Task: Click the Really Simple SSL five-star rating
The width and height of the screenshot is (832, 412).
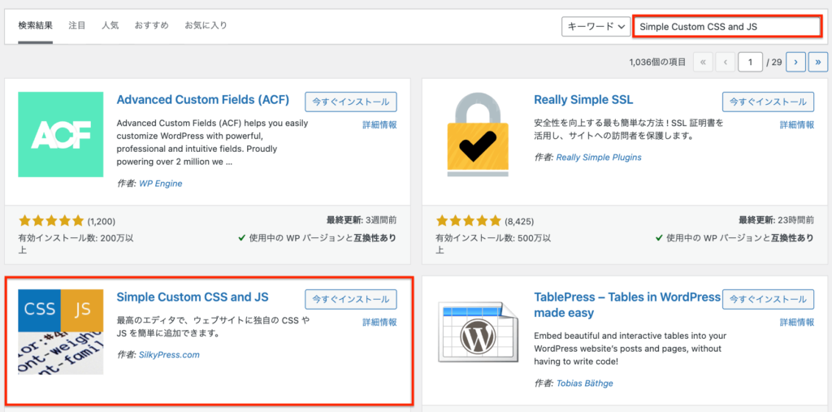Action: pos(468,221)
